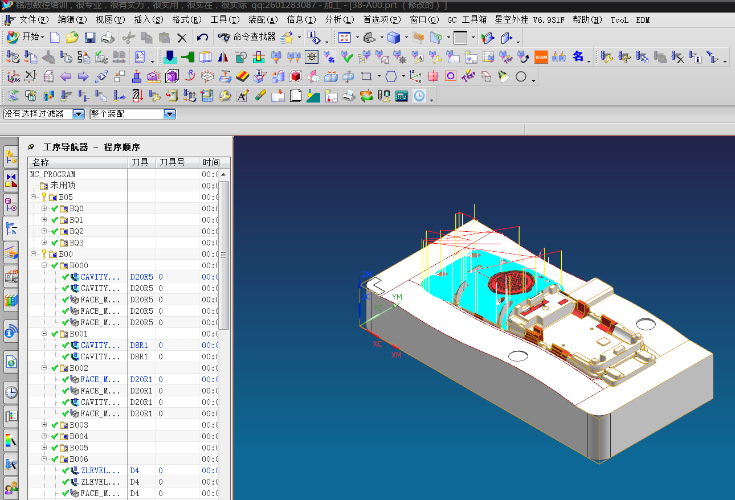
Task: Click the Print icon in standard toolbar
Action: tap(108, 38)
